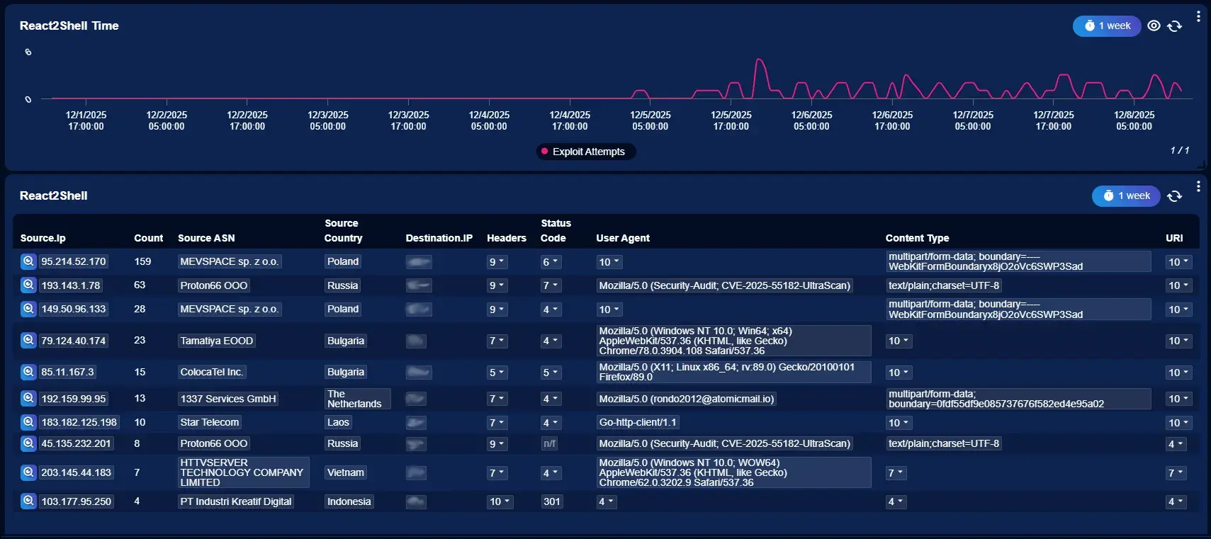Click the 1 week time range button on chart
The image size is (1211, 539).
click(x=1107, y=26)
